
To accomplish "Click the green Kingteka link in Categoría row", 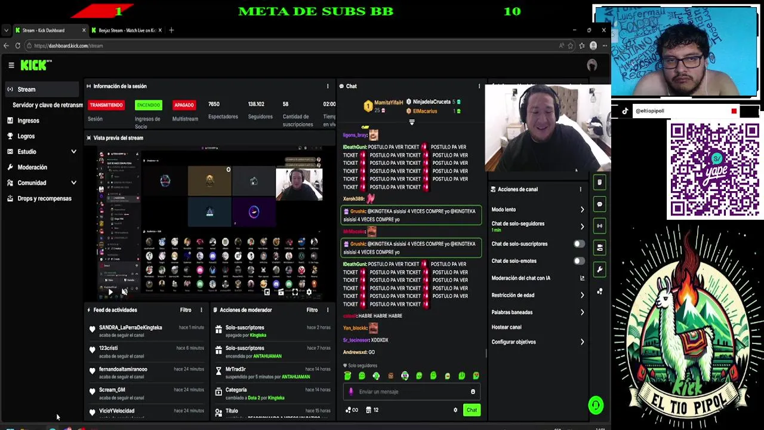I will (276, 398).
